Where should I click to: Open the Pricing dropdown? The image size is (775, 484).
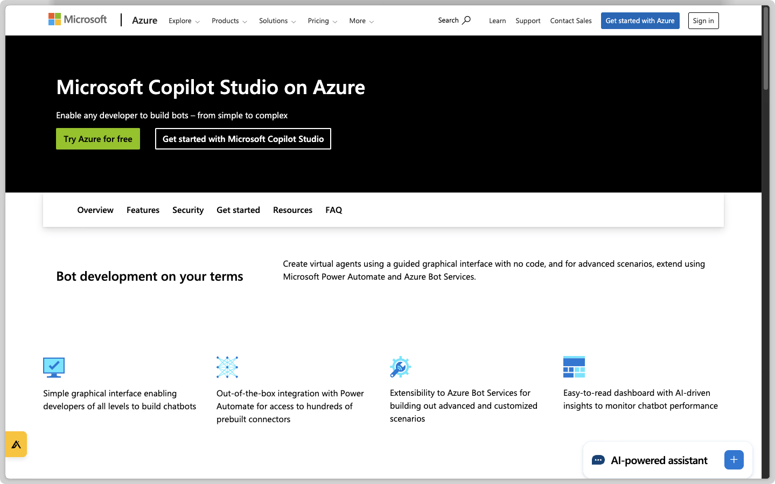click(323, 21)
